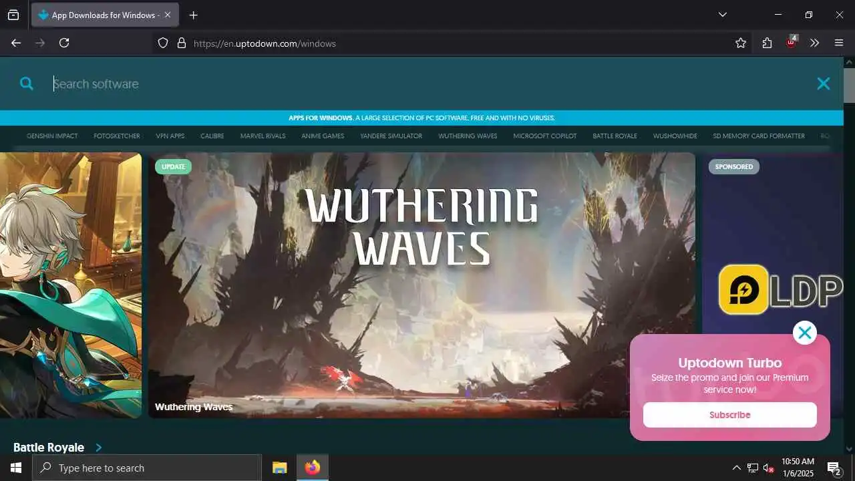Click the muted volume icon in tray
The image size is (855, 481).
tap(769, 468)
